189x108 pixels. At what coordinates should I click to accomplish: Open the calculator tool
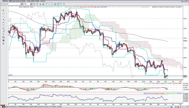coord(4,40)
